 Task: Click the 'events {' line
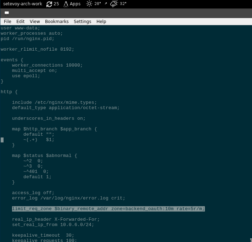12,60
